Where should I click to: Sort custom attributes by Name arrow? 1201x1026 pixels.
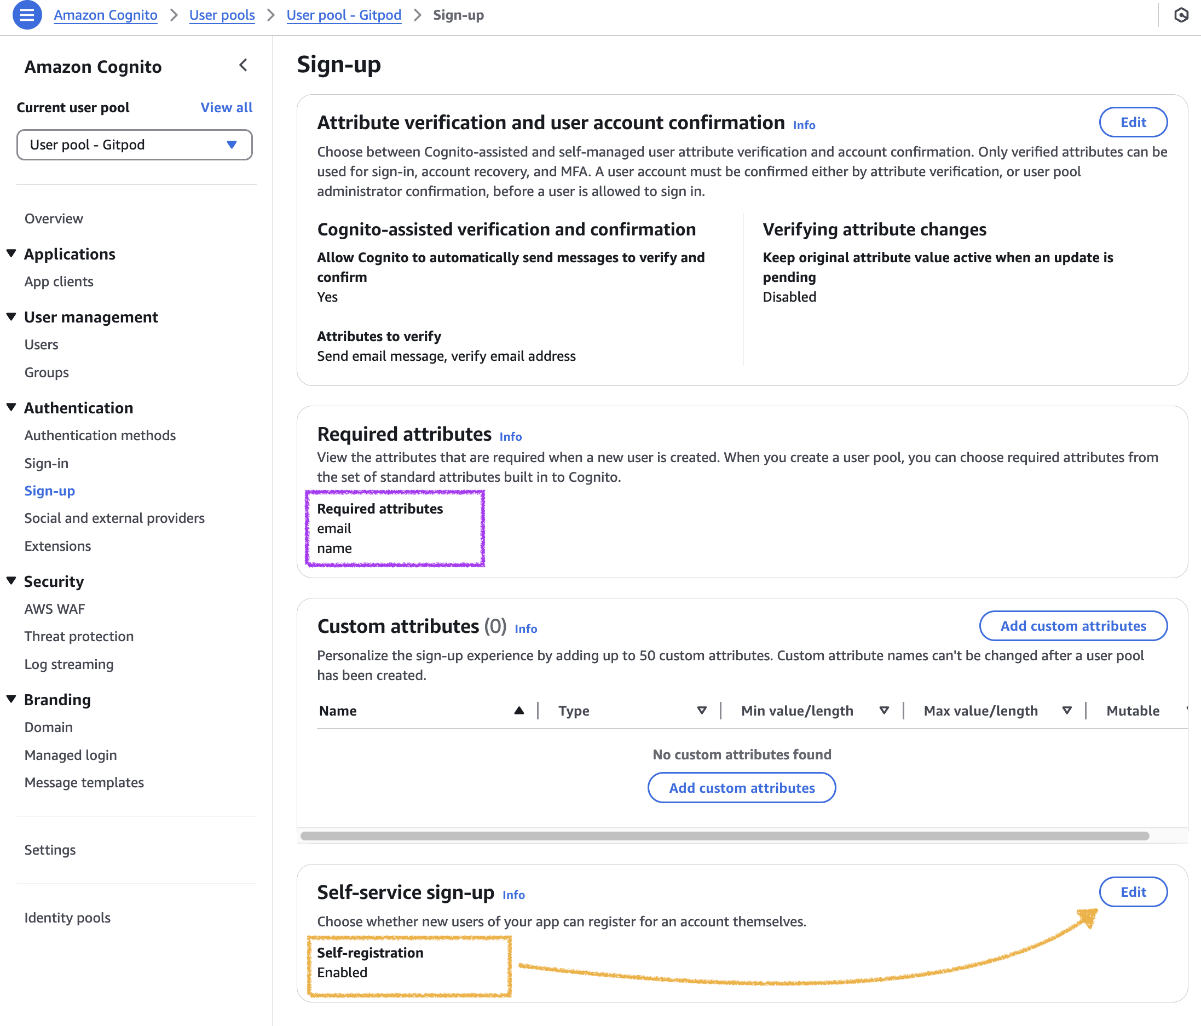519,710
